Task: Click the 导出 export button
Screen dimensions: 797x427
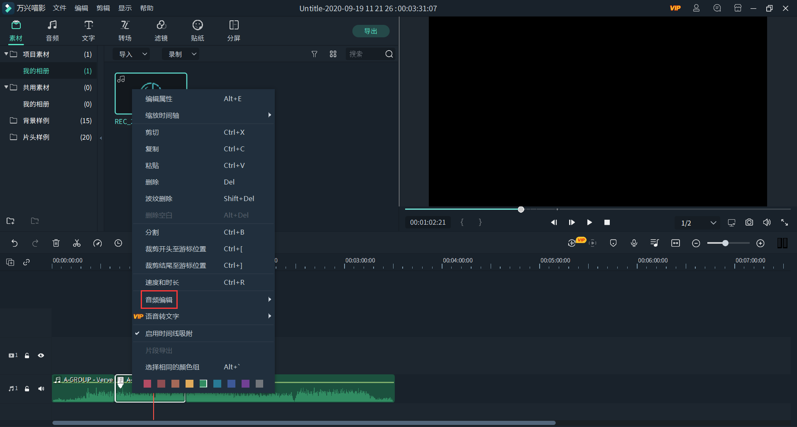Action: click(370, 31)
